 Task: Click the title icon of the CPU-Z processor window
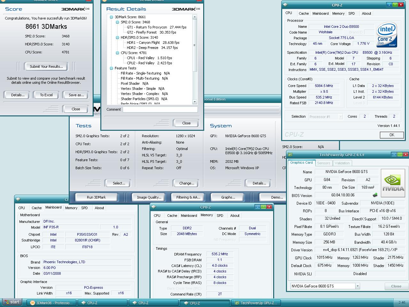click(285, 5)
